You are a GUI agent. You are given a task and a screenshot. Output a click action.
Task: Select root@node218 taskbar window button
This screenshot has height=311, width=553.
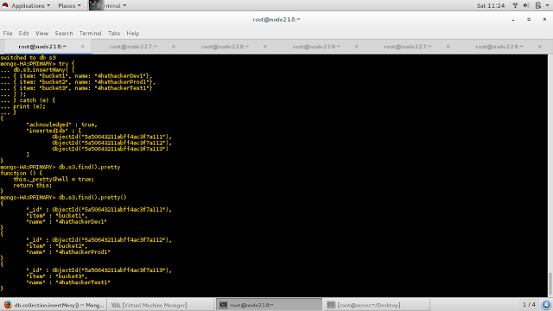coord(269,305)
